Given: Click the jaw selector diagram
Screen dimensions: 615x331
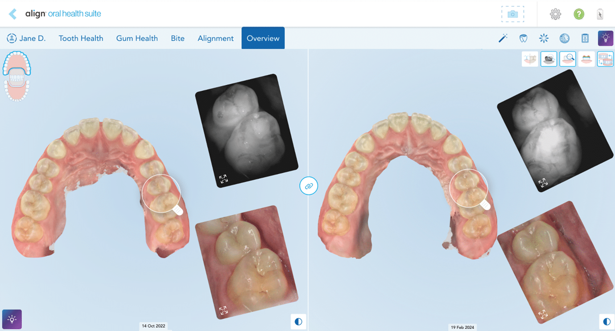Looking at the screenshot, I should (17, 76).
